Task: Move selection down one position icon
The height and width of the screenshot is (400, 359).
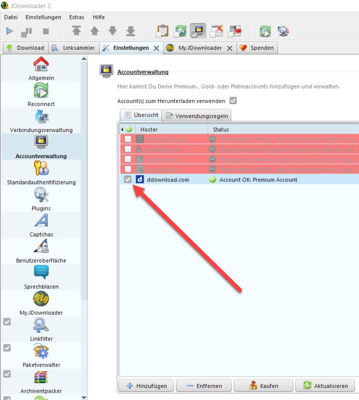Action: pos(112,31)
